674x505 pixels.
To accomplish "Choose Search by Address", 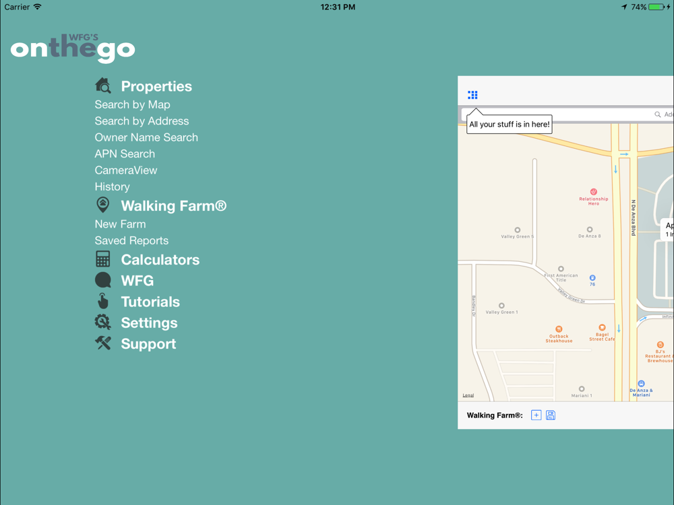I will point(142,121).
